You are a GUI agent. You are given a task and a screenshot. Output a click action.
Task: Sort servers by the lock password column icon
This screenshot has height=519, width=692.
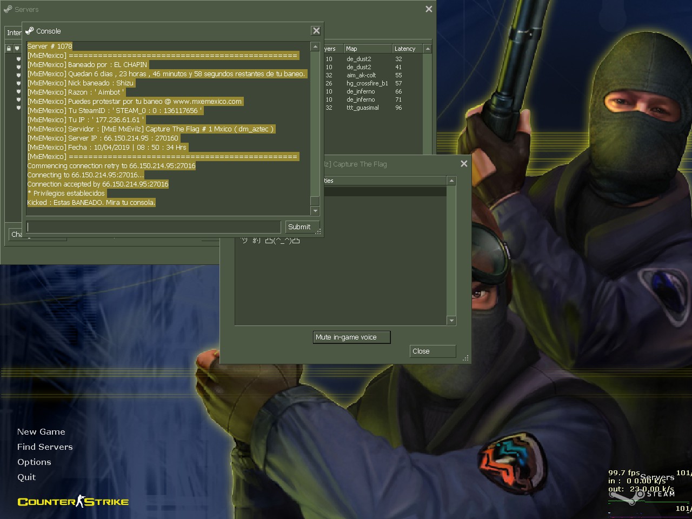point(9,49)
